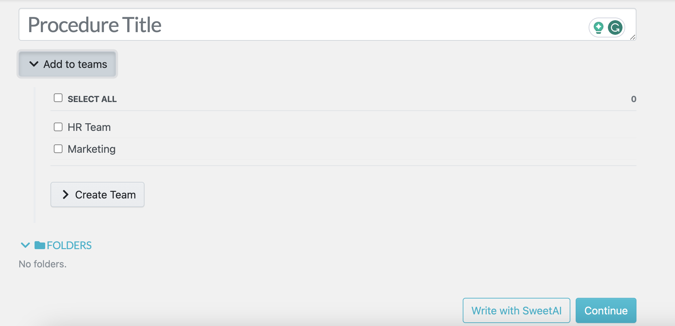Enable the Marketing team checkbox
The height and width of the screenshot is (326, 675).
(x=58, y=149)
